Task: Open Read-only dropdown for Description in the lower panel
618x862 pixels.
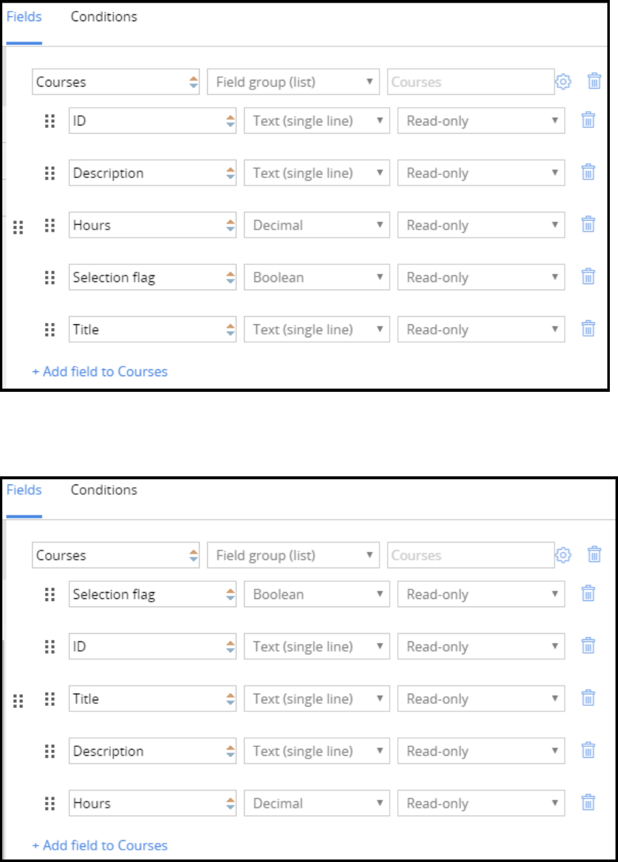Action: 481,751
